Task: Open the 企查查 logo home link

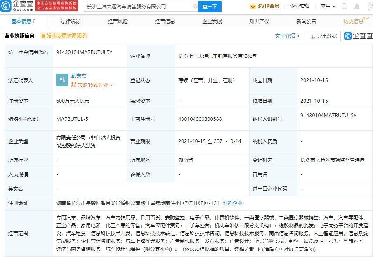Action: click(17, 6)
